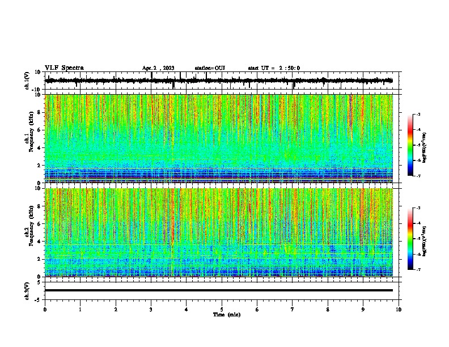Click the time axis tick label "6"
The height and width of the screenshot is (347, 449).
coord(257,310)
